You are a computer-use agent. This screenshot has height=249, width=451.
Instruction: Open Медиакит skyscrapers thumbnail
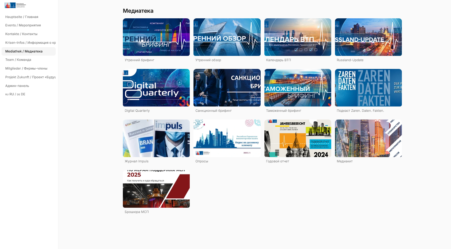[x=368, y=138]
